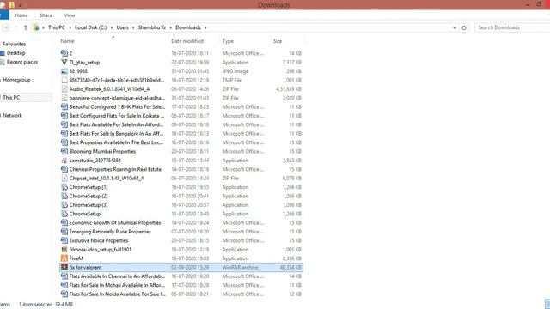The width and height of the screenshot is (550, 309).
Task: Click the camstudio_2597754384 application icon
Action: point(64,161)
